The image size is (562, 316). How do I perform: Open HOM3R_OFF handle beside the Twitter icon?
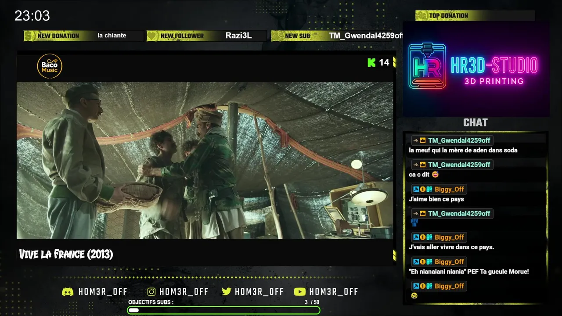(x=259, y=292)
